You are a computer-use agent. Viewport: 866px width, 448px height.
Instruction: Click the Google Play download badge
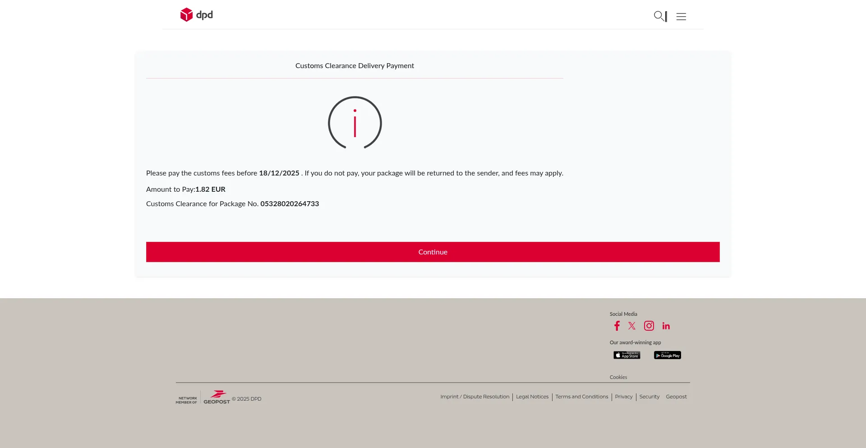[667, 355]
